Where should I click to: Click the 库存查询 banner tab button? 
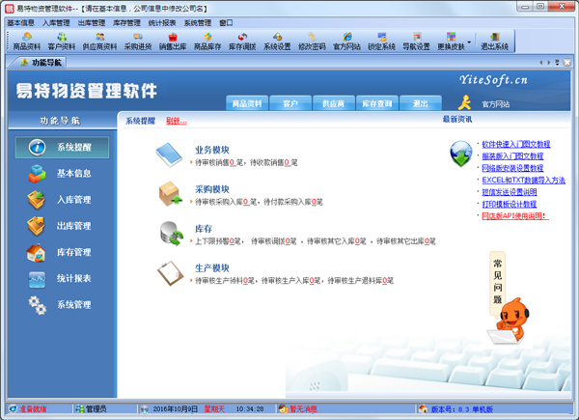[376, 103]
